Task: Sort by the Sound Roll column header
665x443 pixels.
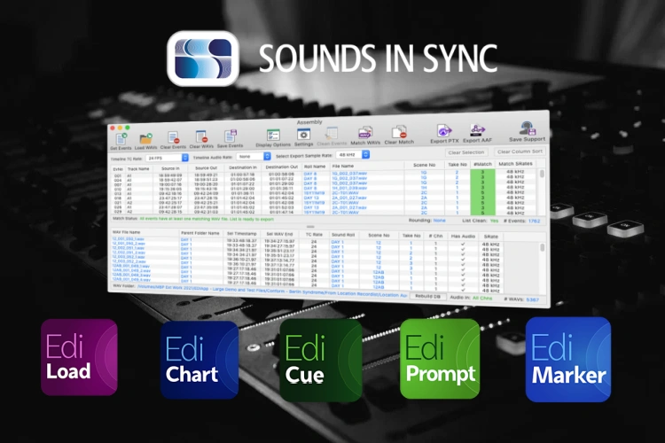Action: (342, 235)
